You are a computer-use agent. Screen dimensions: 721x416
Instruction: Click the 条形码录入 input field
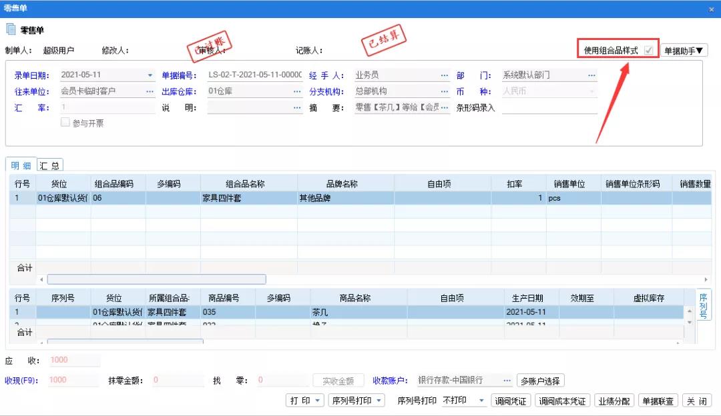coord(549,107)
